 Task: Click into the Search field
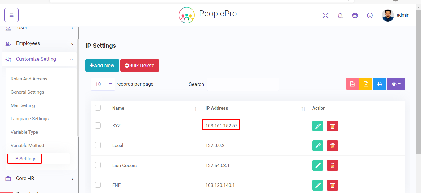pos(243,84)
